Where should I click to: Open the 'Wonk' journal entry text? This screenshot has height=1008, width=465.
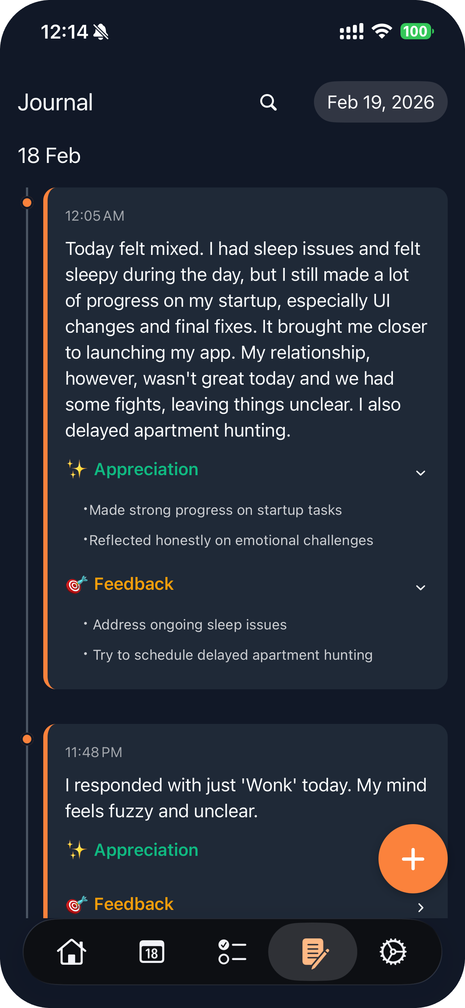[x=246, y=798]
